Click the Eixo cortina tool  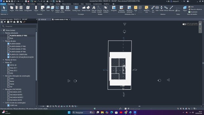coord(62,9)
